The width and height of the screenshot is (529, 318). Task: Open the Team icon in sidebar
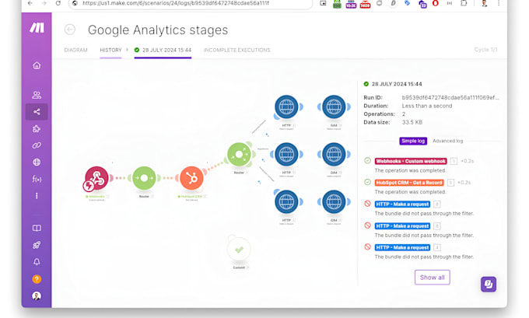click(x=37, y=95)
